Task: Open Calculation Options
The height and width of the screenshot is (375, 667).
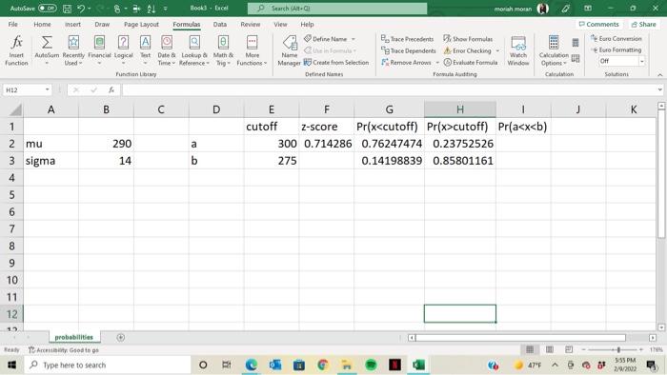Action: coord(554,50)
